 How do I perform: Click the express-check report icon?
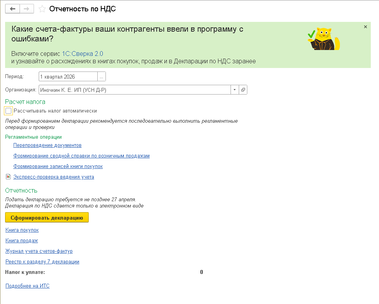(8, 177)
